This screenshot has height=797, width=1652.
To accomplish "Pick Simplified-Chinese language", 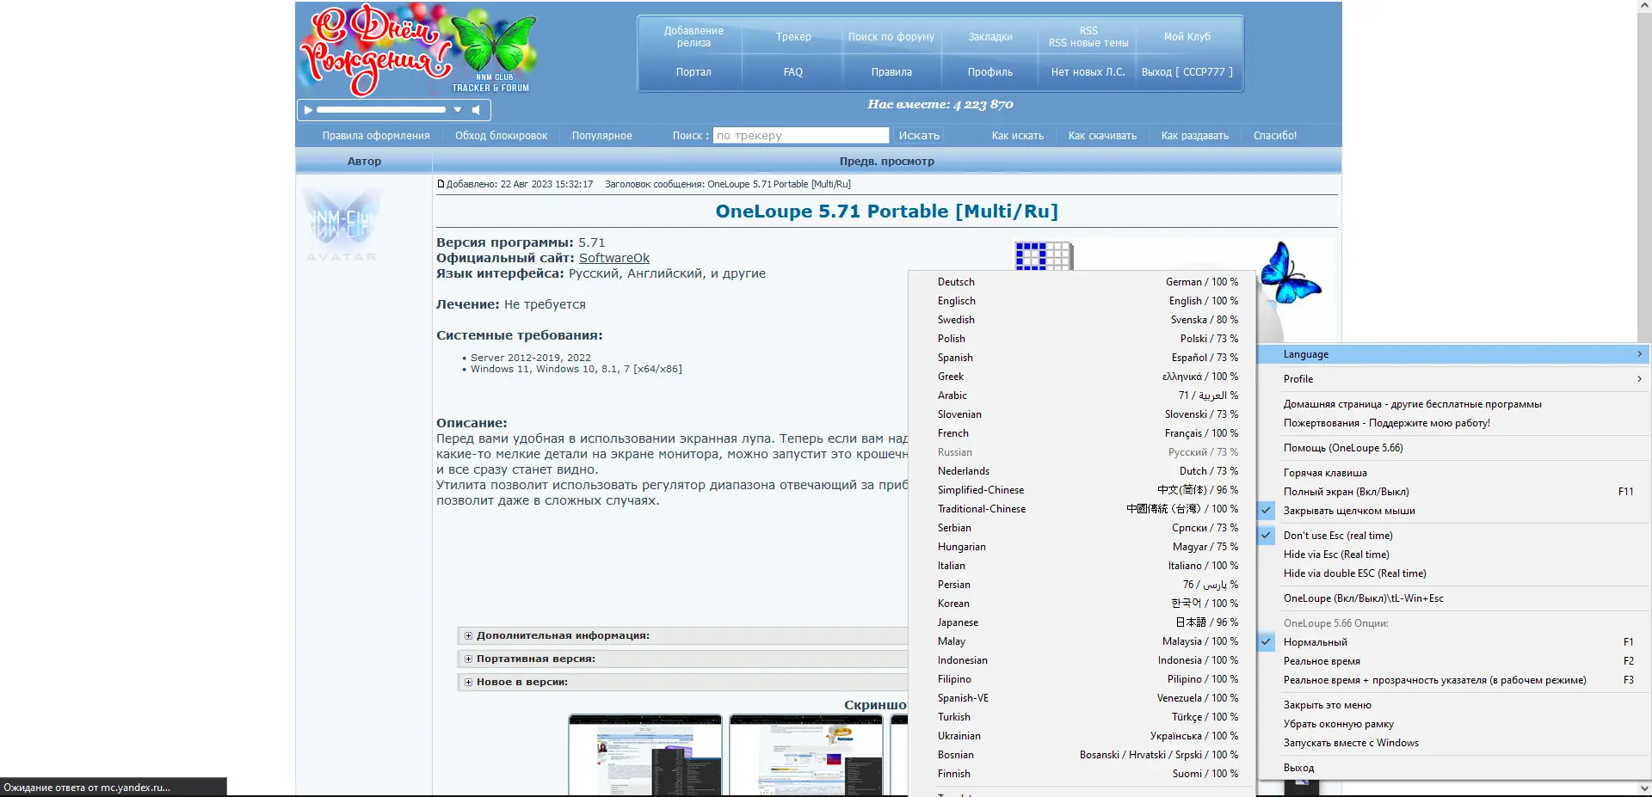I will tap(1082, 490).
